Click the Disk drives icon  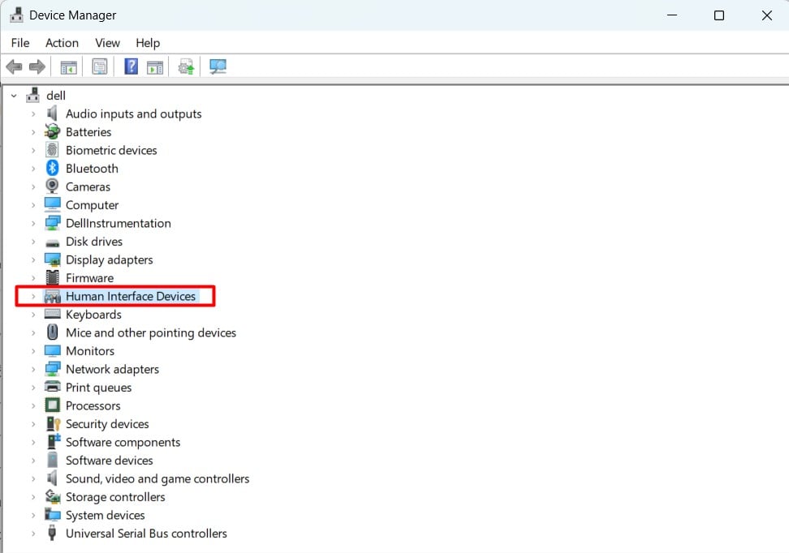pos(52,242)
